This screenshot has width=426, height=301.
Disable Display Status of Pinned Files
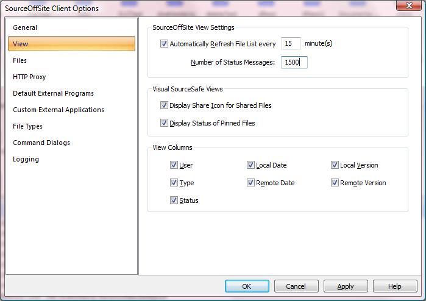164,123
